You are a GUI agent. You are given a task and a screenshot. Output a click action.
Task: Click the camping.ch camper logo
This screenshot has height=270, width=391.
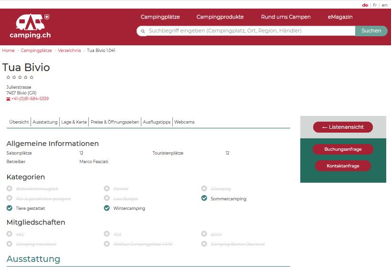pyautogui.click(x=30, y=26)
